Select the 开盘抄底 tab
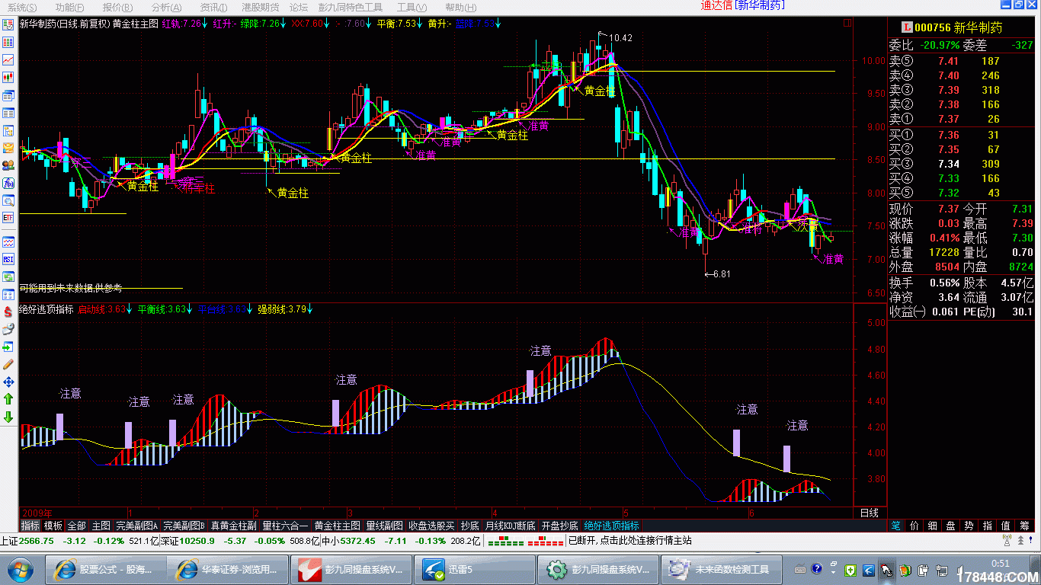The width and height of the screenshot is (1041, 585). [x=560, y=526]
